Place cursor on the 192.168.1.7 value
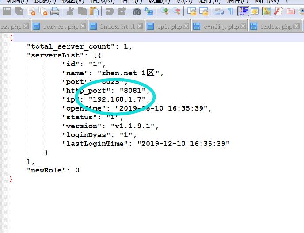This screenshot has height=233, width=304. click(117, 99)
